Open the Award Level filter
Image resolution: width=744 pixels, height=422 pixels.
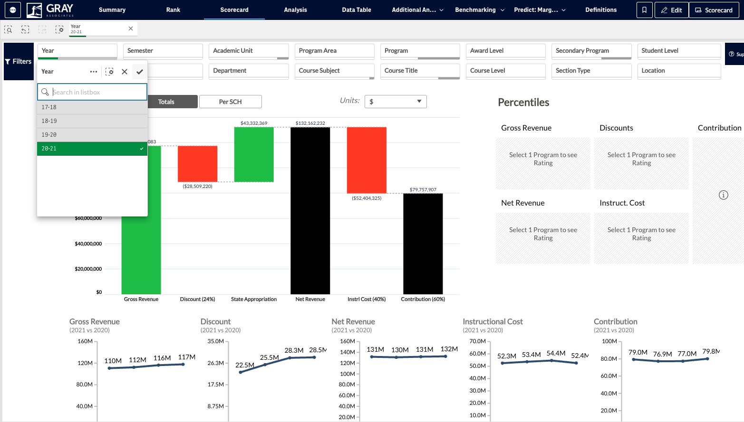[506, 51]
